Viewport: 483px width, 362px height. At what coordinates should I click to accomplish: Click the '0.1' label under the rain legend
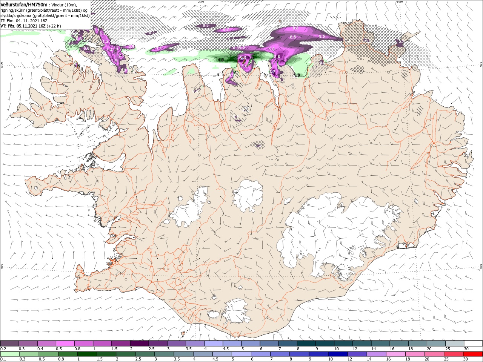click(x=3, y=359)
